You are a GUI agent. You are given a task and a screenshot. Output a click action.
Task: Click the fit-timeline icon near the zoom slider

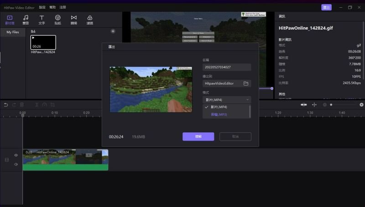(x=303, y=105)
